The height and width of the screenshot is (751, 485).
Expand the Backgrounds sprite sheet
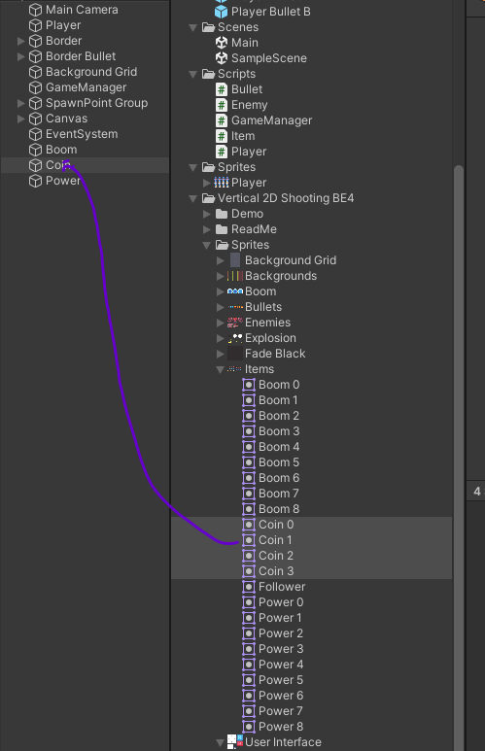point(221,276)
